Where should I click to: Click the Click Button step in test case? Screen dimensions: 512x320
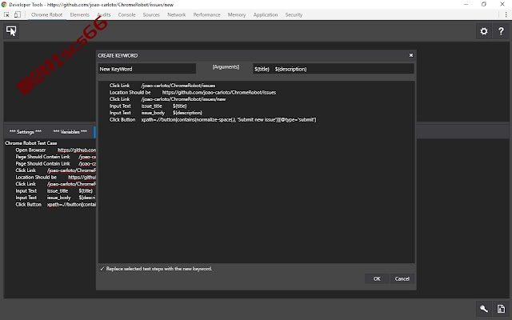point(55,205)
